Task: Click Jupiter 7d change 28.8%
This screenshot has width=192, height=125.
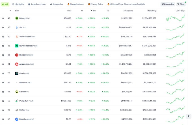Action: (105, 73)
